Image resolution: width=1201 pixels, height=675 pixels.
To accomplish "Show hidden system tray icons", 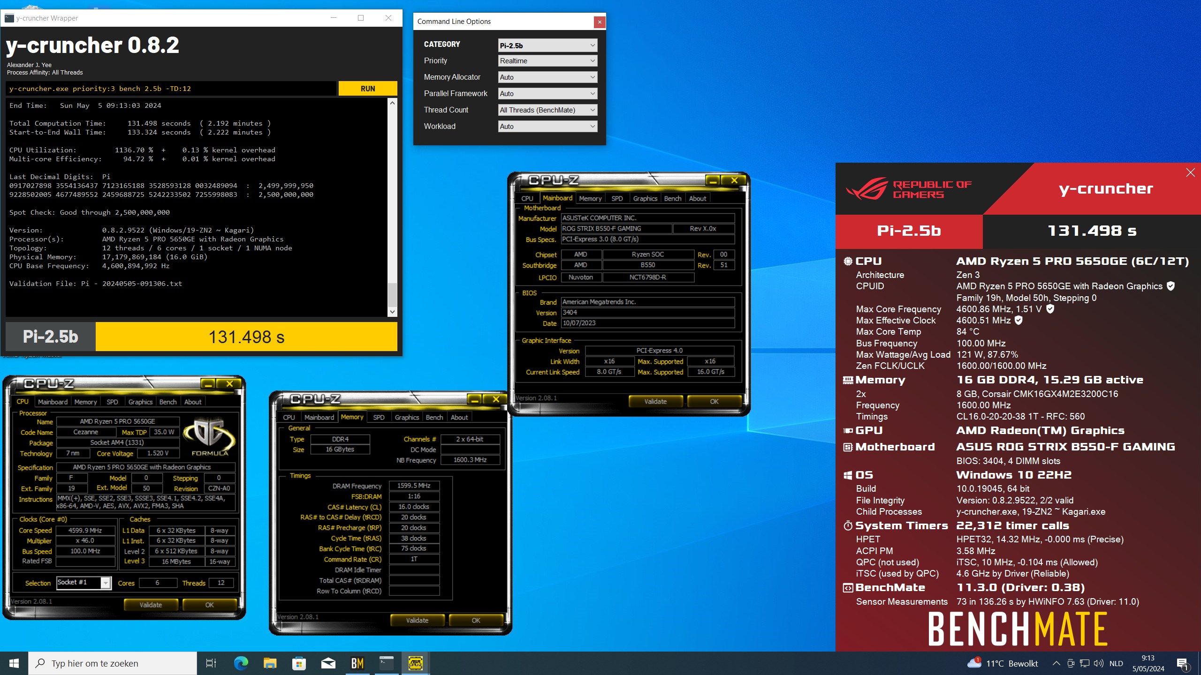I will click(1056, 663).
